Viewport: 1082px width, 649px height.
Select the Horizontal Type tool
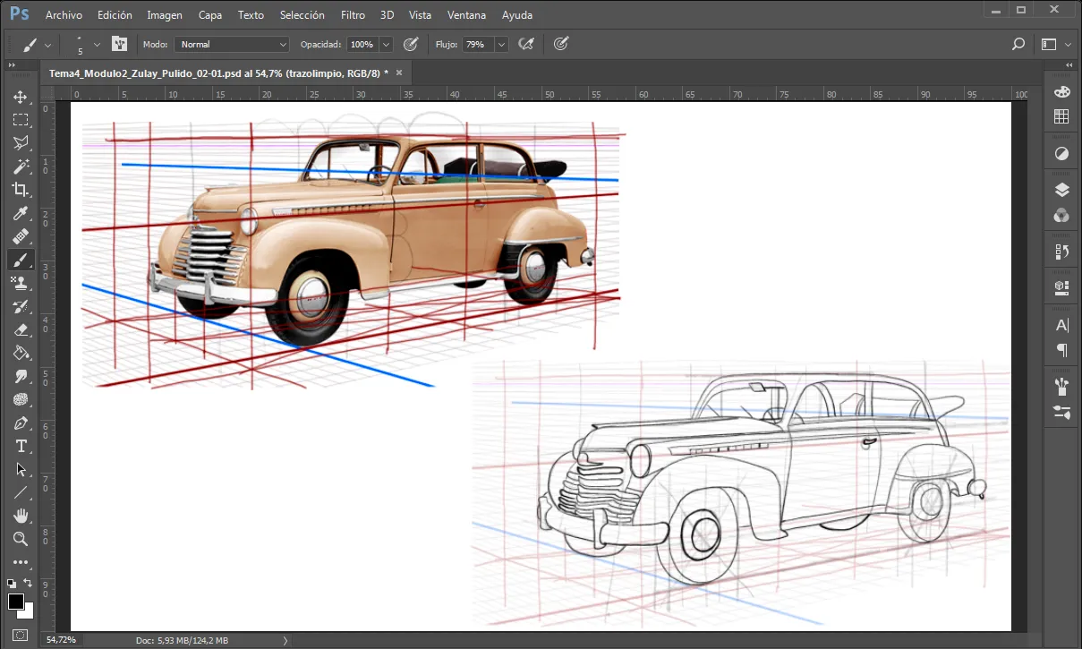21,446
